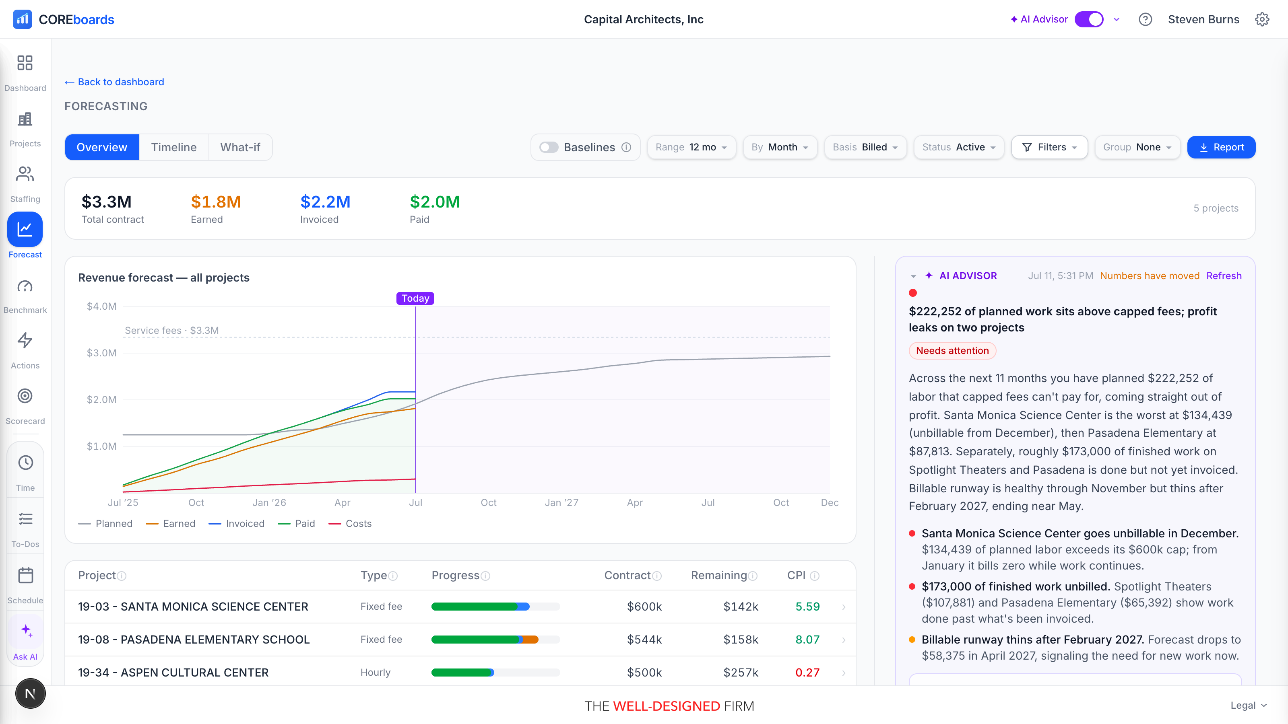The height and width of the screenshot is (724, 1288).
Task: Click Santa Monica Science Center progress bar
Action: click(495, 607)
